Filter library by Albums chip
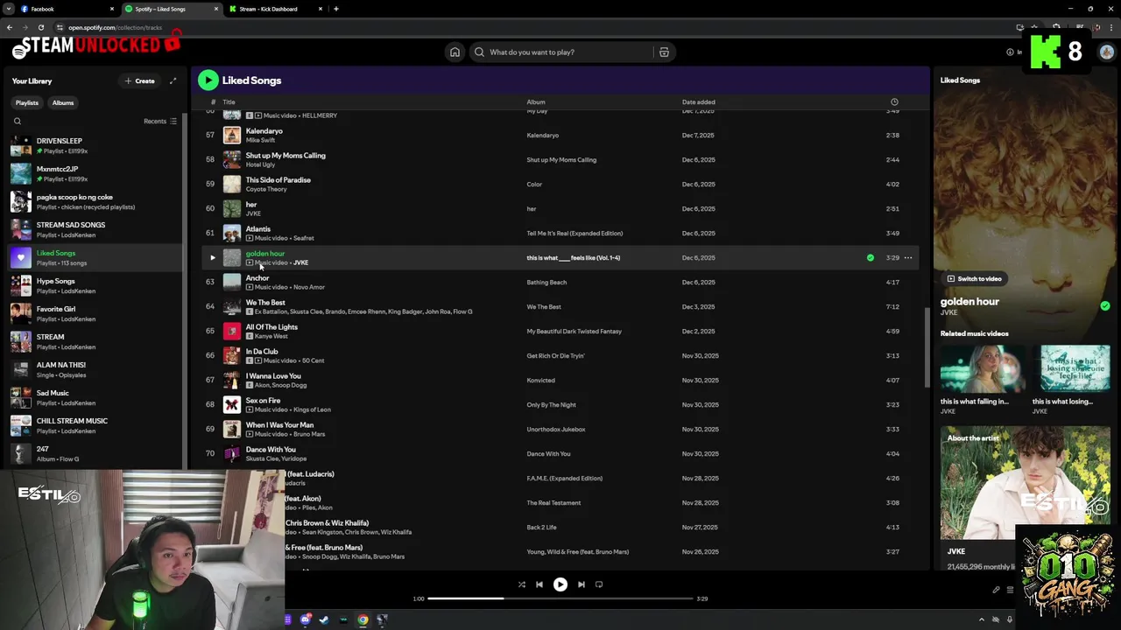This screenshot has width=1121, height=630. pos(63,102)
